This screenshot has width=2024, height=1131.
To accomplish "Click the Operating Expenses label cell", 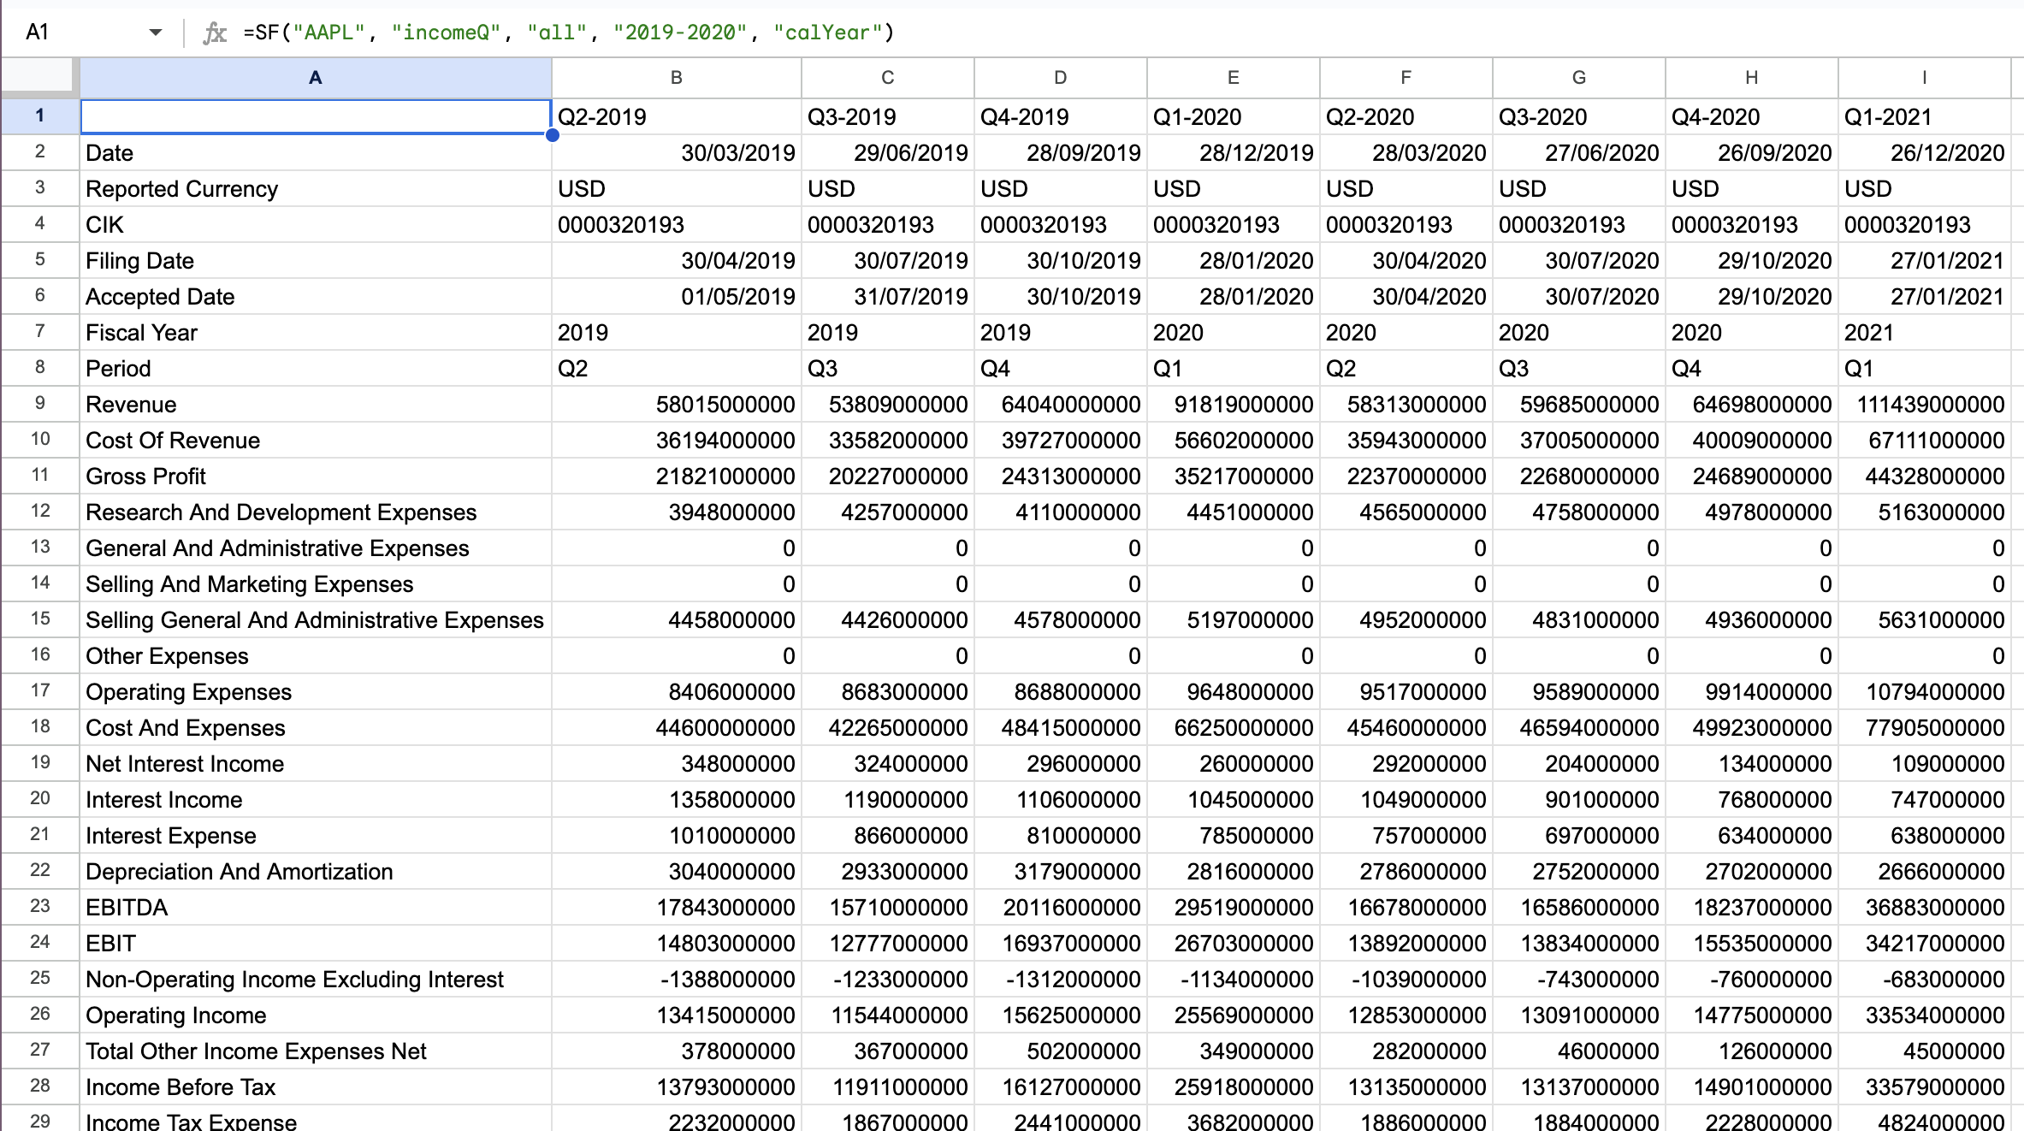I will click(x=316, y=691).
